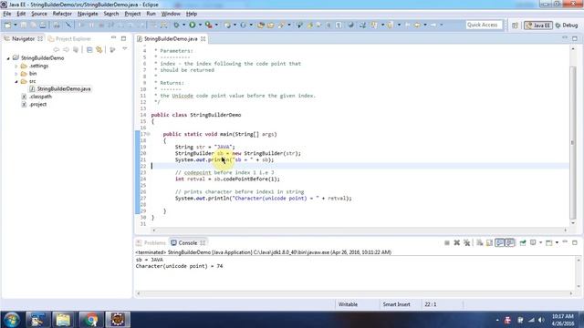584x328 pixels.
Task: Click the Windows Start button
Action: [x=11, y=320]
